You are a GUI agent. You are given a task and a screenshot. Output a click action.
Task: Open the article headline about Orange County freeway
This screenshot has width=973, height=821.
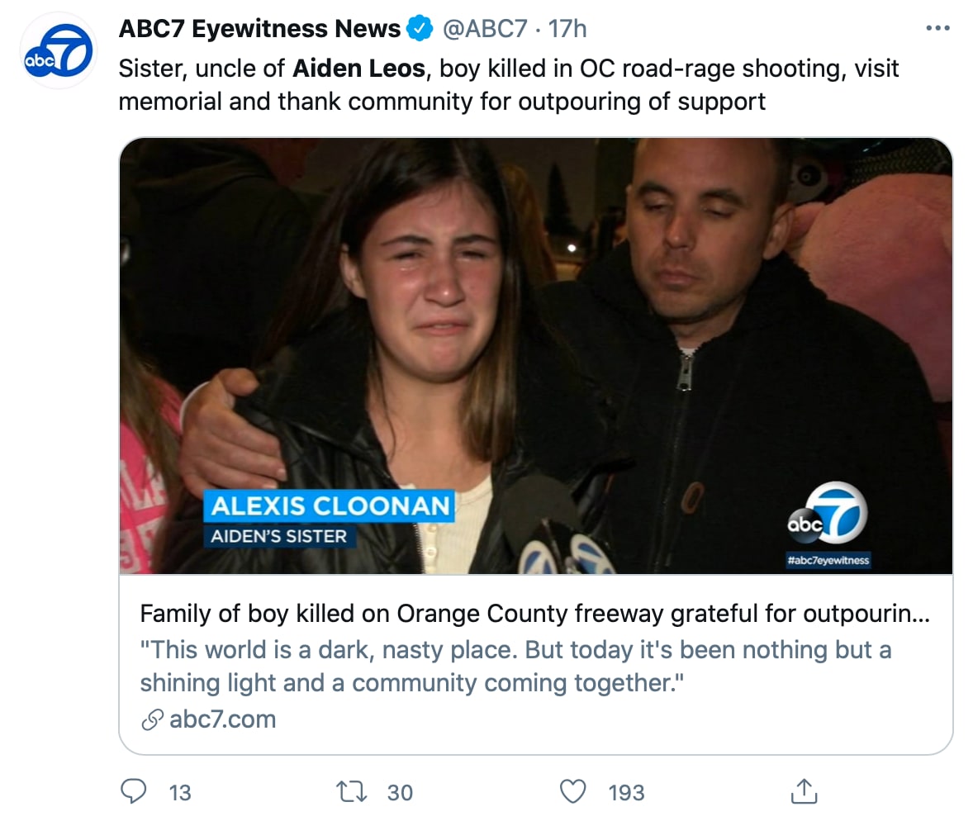(x=534, y=614)
